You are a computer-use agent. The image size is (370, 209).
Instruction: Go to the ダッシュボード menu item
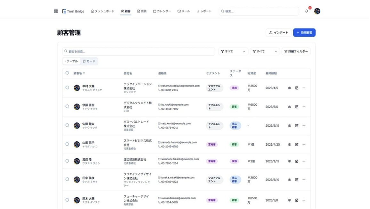point(103,11)
